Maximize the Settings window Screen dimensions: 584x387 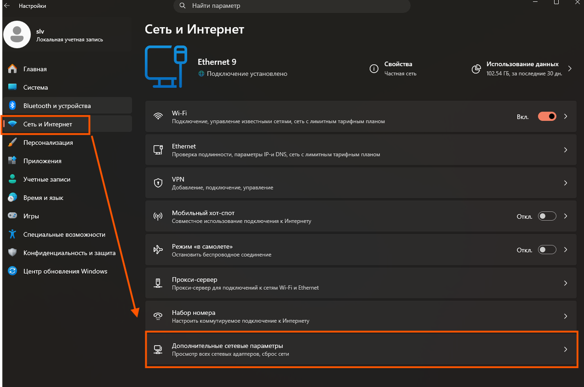pos(556,2)
